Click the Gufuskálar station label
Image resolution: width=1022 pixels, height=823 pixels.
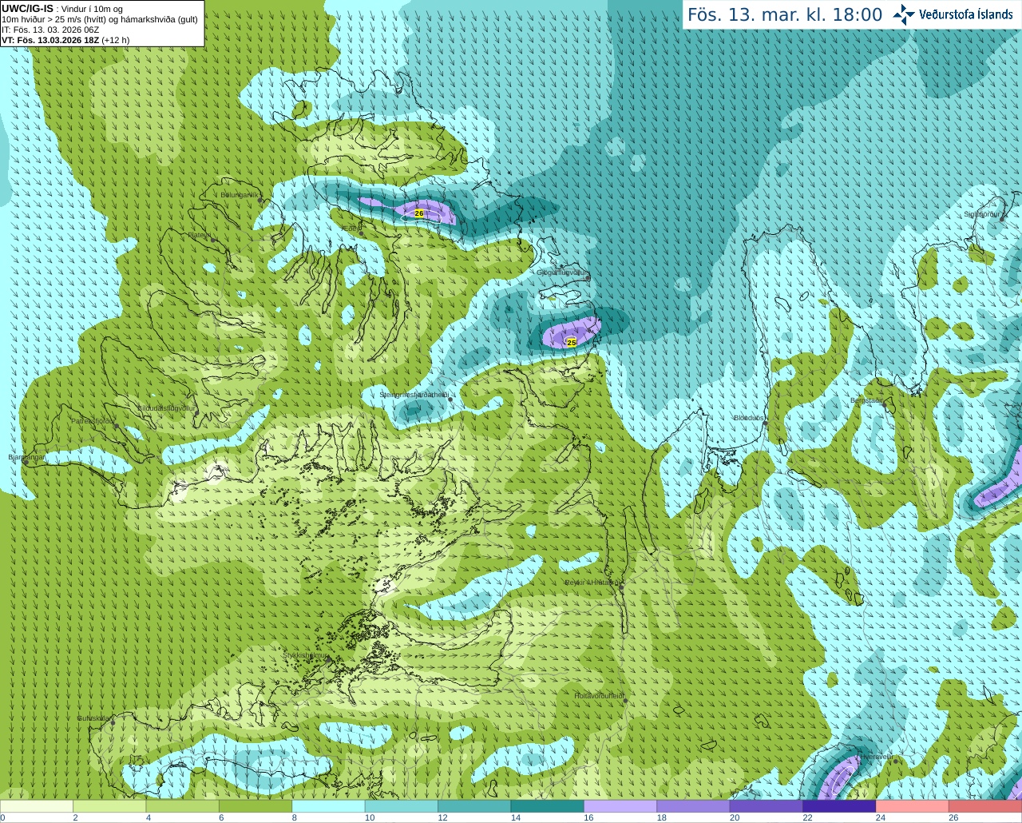93,718
